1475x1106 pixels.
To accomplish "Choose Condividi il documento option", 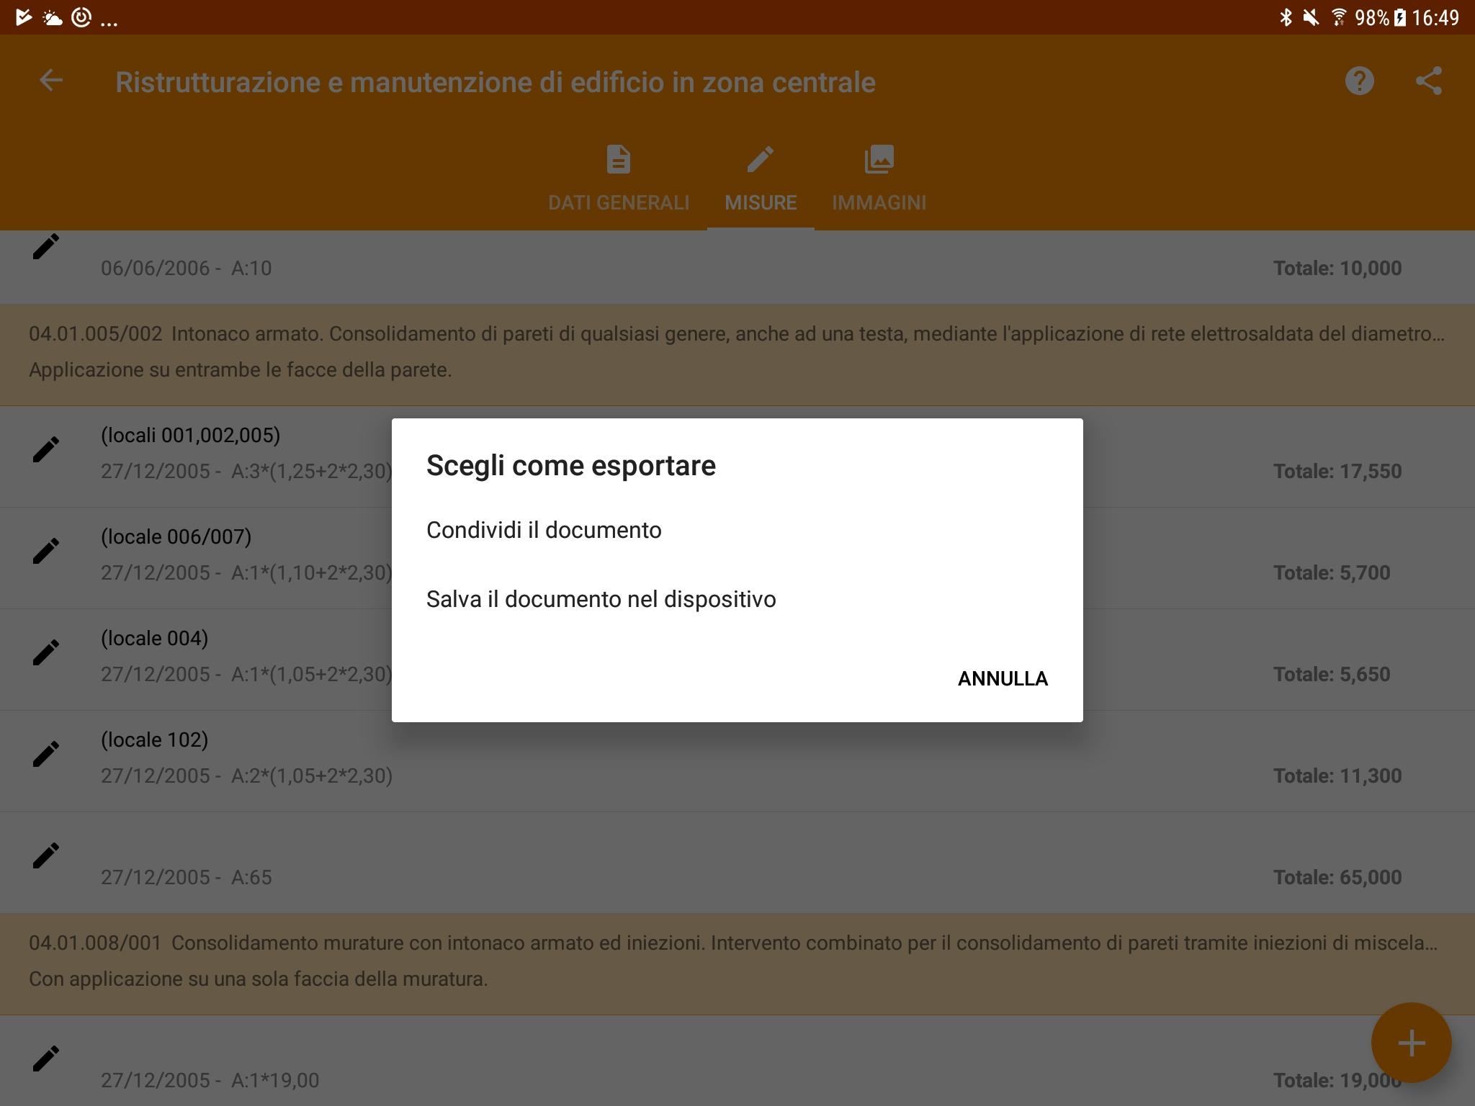I will [544, 530].
